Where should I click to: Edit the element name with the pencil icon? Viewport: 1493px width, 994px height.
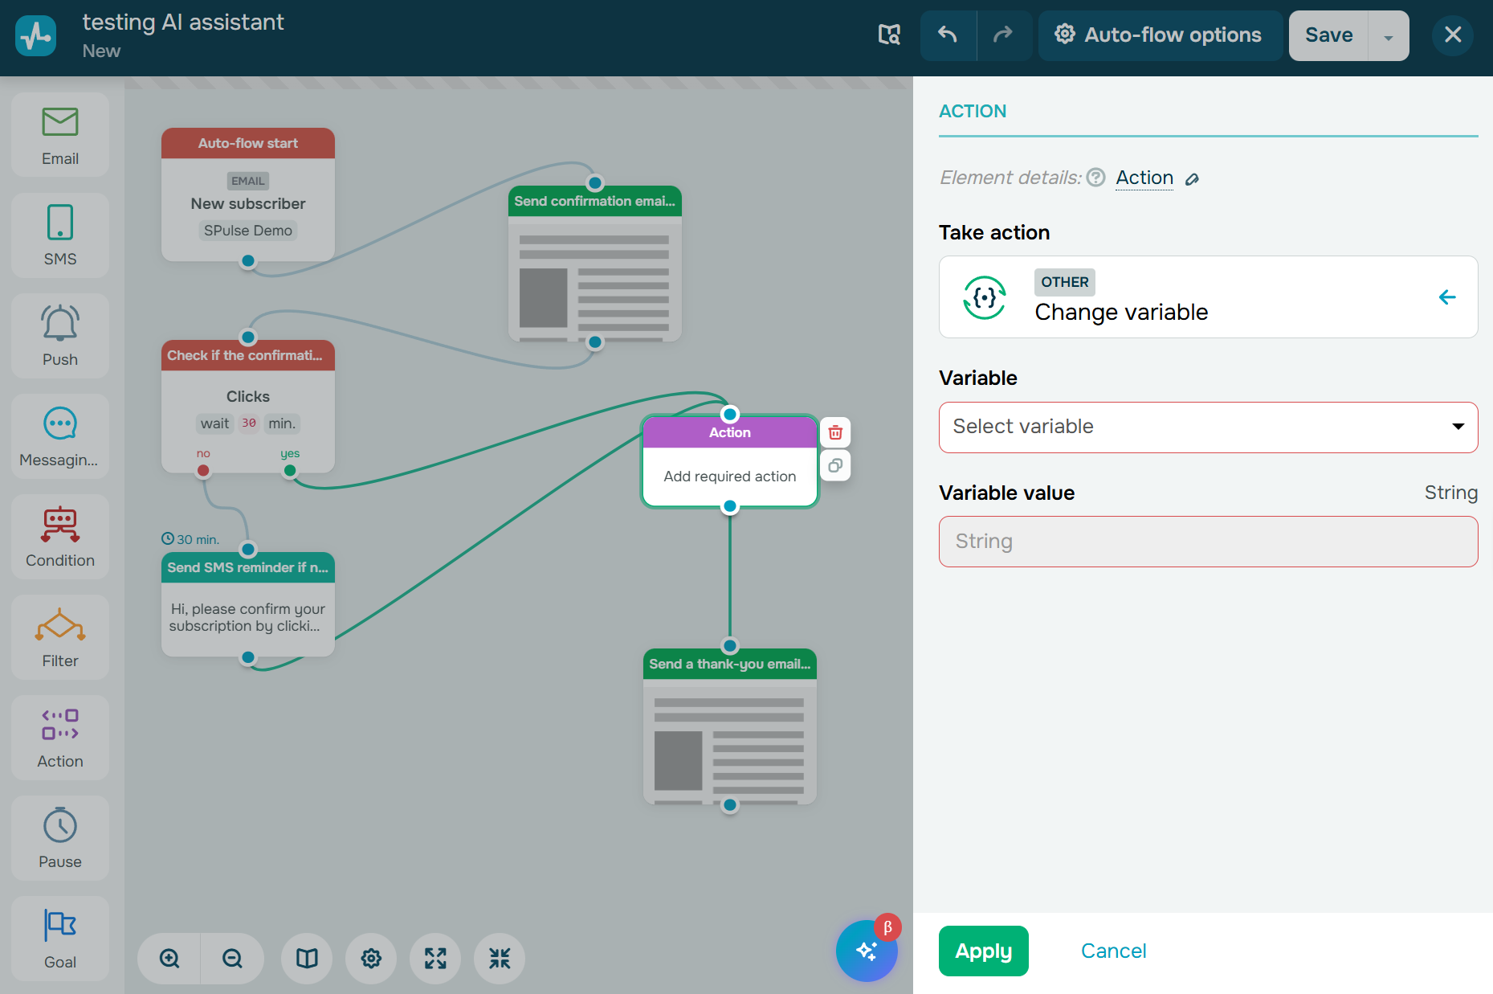[1193, 179]
